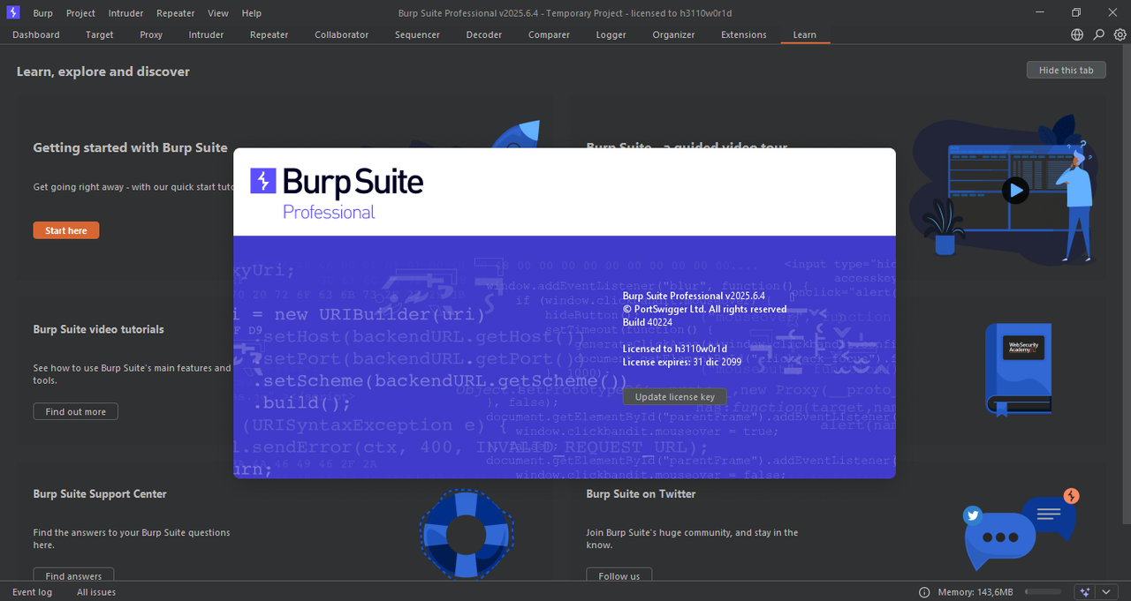
Task: Click Getting started with Burp Suite heading
Action: [130, 147]
